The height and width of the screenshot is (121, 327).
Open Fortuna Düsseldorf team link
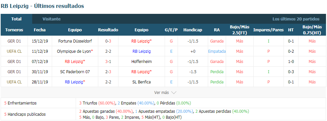[75, 41]
